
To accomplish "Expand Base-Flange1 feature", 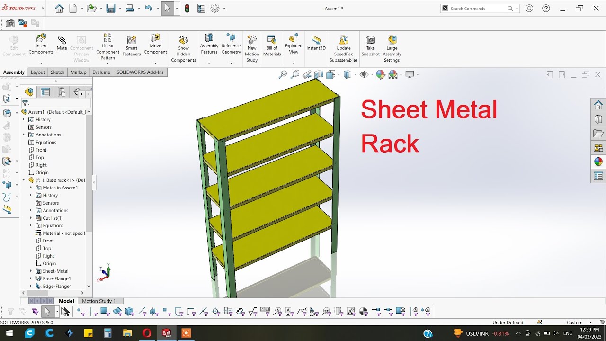I will click(31, 278).
